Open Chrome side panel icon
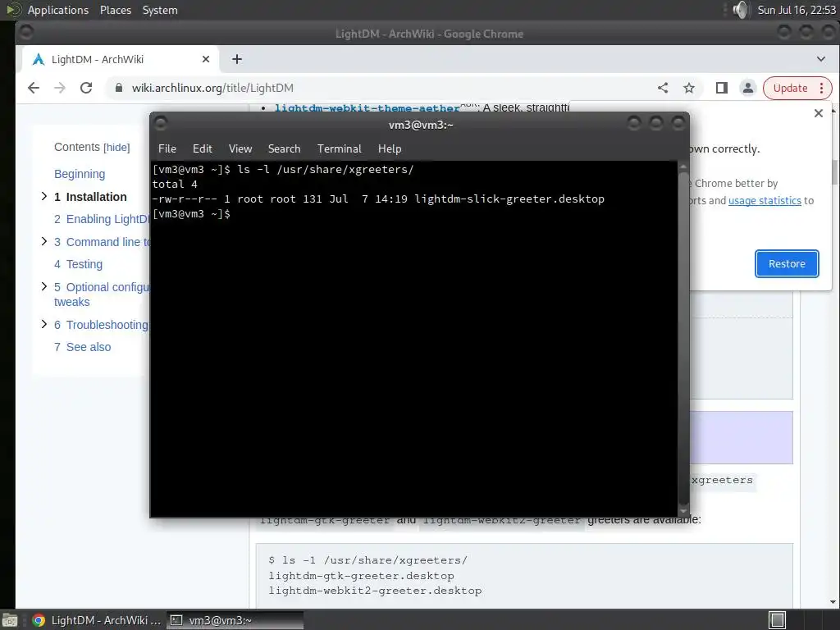840x630 pixels. click(x=722, y=88)
